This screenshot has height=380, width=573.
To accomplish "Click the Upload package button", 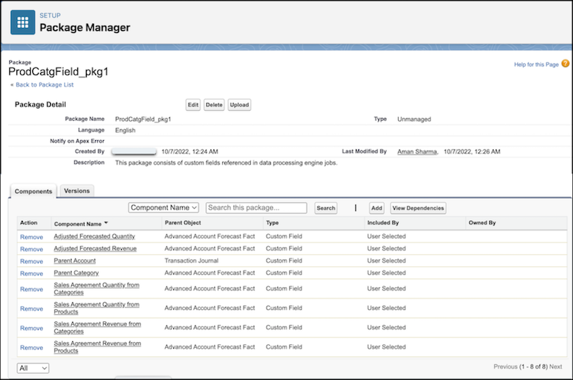I will [x=239, y=104].
